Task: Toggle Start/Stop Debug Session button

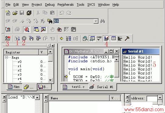Action: click(27, 29)
